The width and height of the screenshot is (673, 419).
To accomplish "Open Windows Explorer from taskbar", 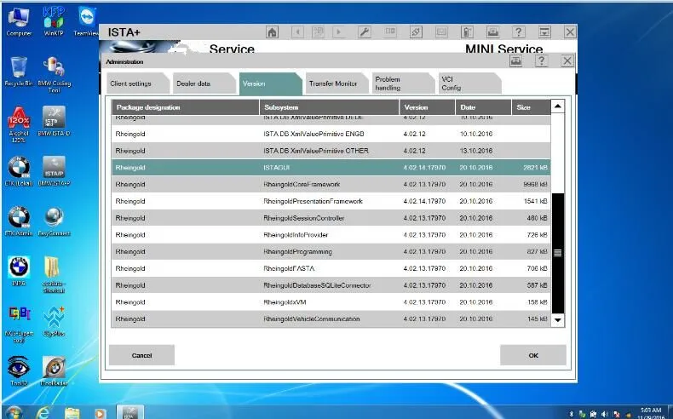I will coord(72,413).
